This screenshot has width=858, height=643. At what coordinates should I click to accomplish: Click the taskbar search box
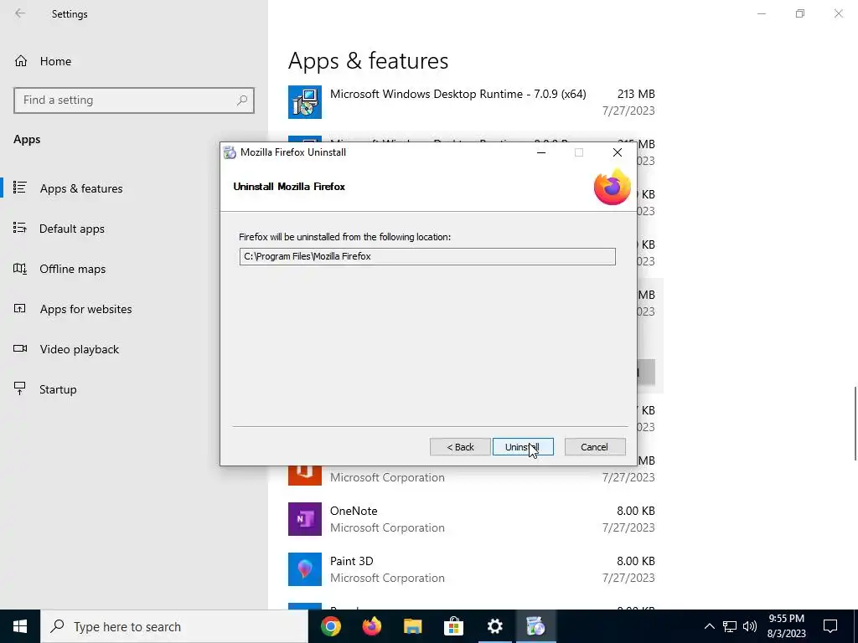coord(174,626)
